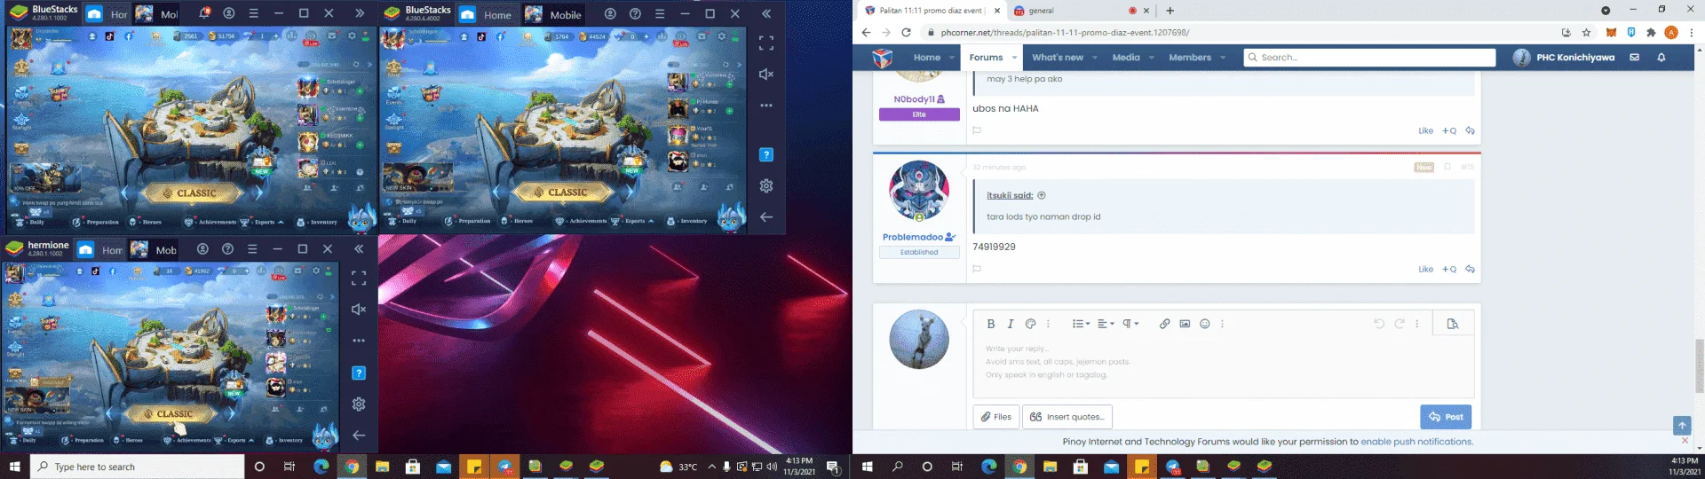Open the forum inbox envelope icon
Image resolution: width=1705 pixels, height=479 pixels.
pos(1634,58)
